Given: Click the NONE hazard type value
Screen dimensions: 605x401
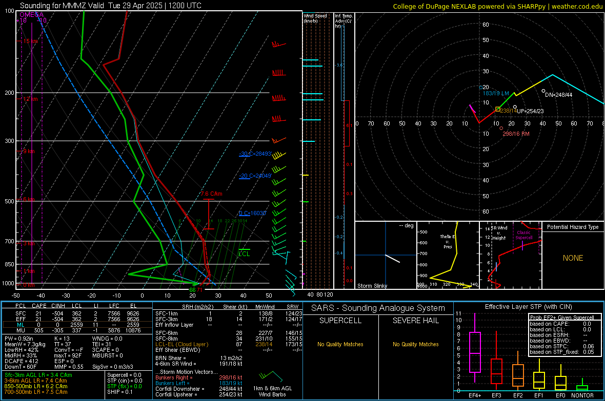Looking at the screenshot, I should tap(573, 258).
